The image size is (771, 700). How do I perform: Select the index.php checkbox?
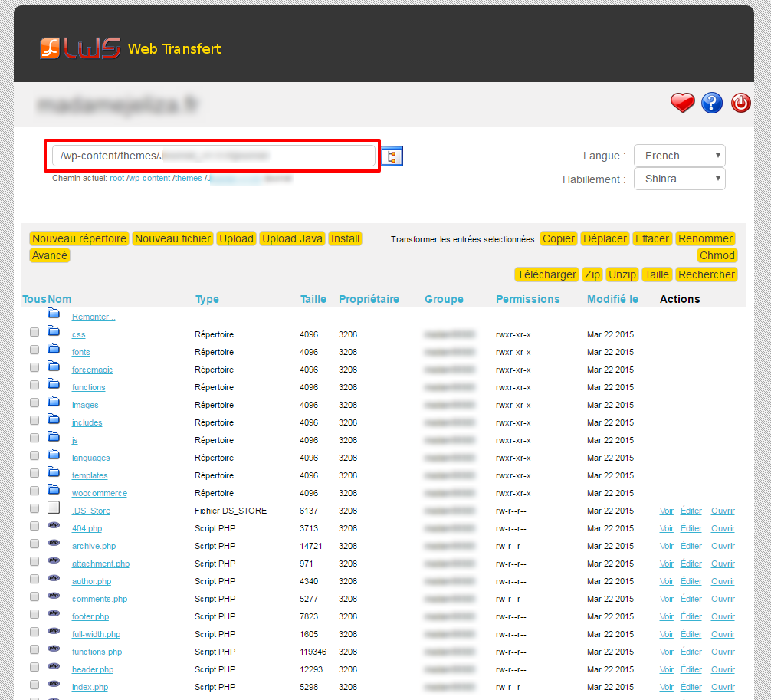click(34, 685)
